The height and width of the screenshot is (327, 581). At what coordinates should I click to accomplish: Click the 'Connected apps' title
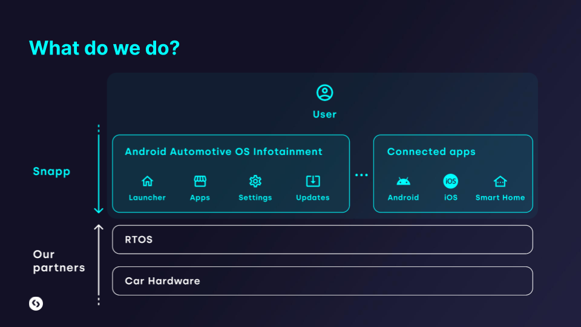(x=431, y=152)
